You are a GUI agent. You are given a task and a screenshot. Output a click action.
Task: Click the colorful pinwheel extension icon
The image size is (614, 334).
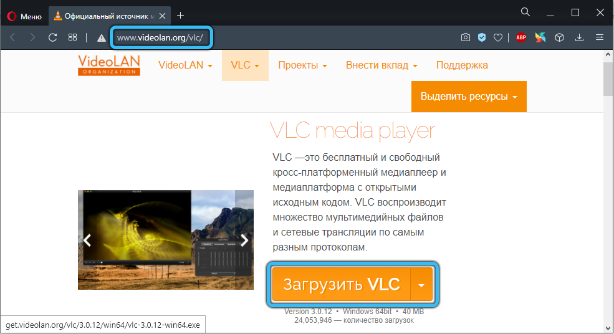pos(540,37)
